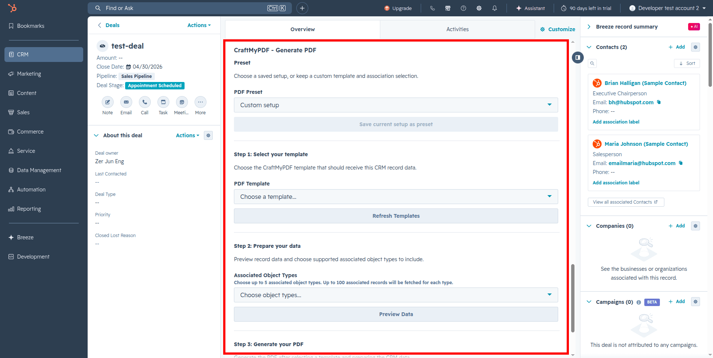This screenshot has width=713, height=358.
Task: Expand the Breeze record summary
Action: point(589,27)
